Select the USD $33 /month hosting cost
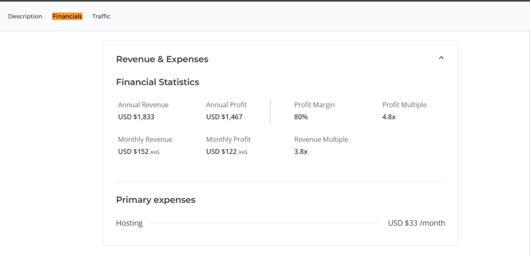The width and height of the screenshot is (530, 257). click(x=416, y=223)
